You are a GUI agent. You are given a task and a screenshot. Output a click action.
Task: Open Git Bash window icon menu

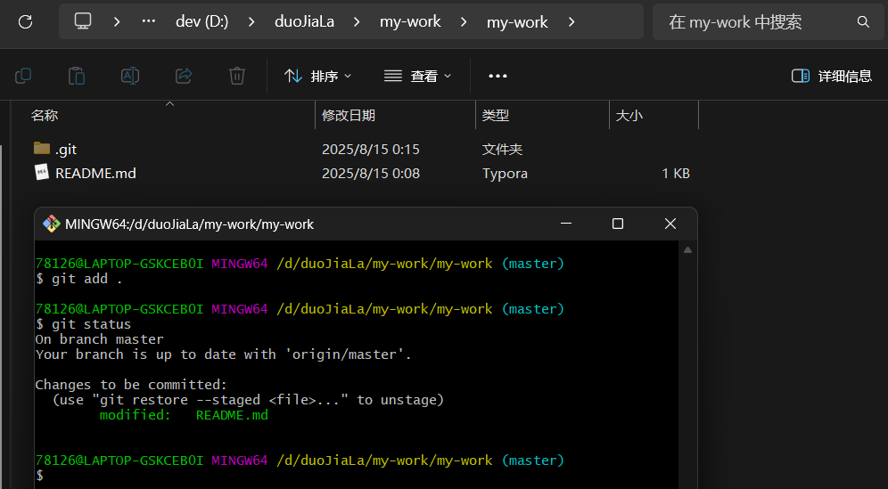coord(52,224)
